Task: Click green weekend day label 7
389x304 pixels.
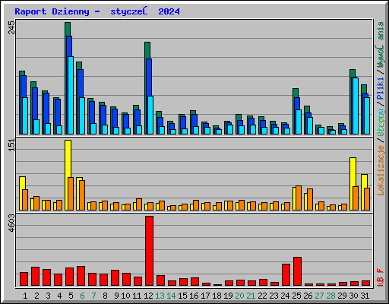Action: (93, 296)
